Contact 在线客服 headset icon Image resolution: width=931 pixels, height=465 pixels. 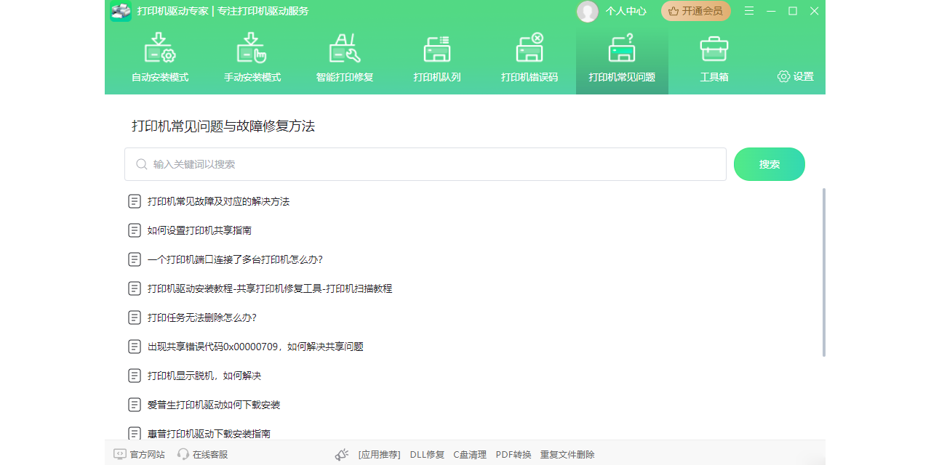click(x=183, y=455)
